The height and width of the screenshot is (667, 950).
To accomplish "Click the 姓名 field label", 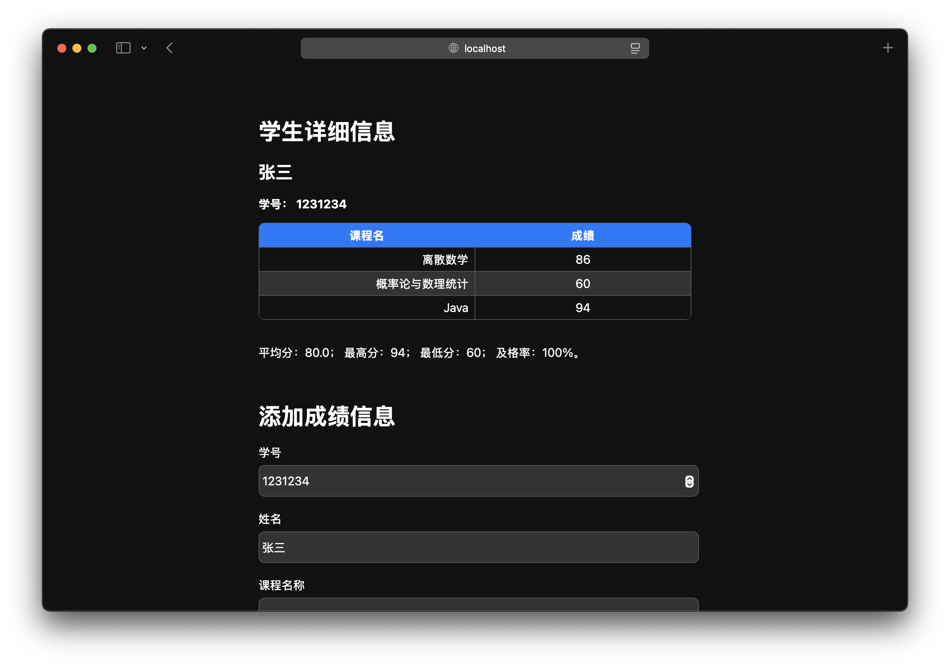I will pos(270,519).
